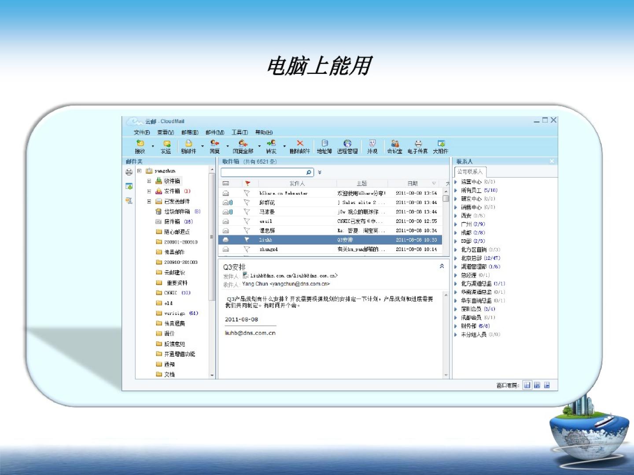Click the inbox search input field
This screenshot has height=475, width=634.
point(263,172)
